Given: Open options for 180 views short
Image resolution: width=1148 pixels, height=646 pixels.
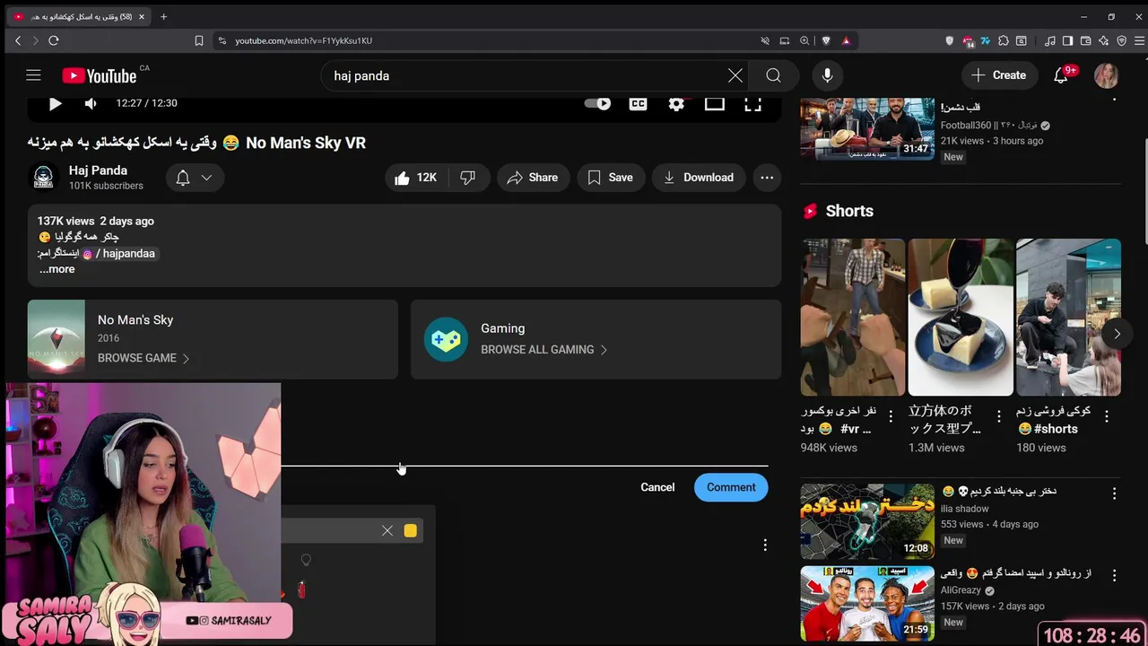Looking at the screenshot, I should click(x=1107, y=416).
